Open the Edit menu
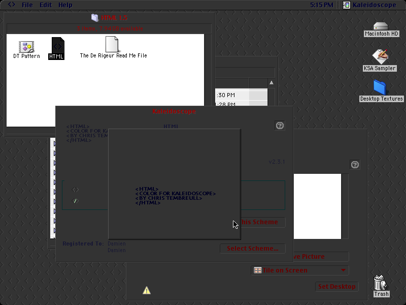The width and height of the screenshot is (406, 305). tap(46, 5)
